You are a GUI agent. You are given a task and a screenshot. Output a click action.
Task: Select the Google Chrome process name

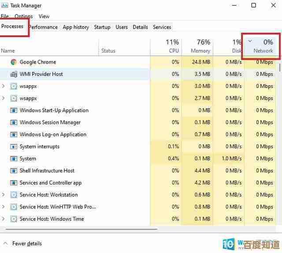tap(38, 62)
